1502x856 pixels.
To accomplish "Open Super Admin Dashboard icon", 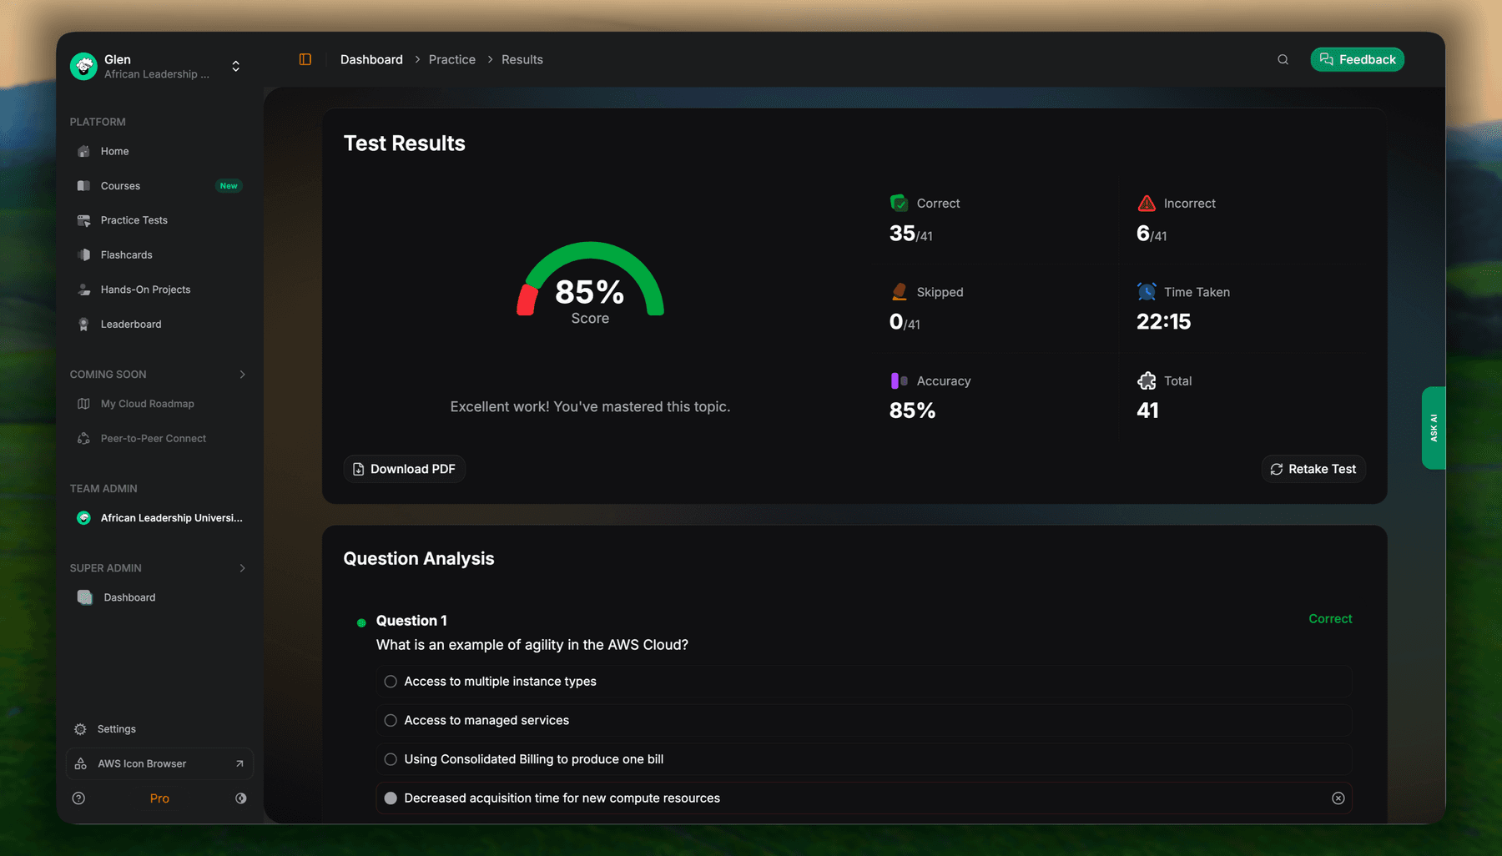I will click(x=85, y=597).
